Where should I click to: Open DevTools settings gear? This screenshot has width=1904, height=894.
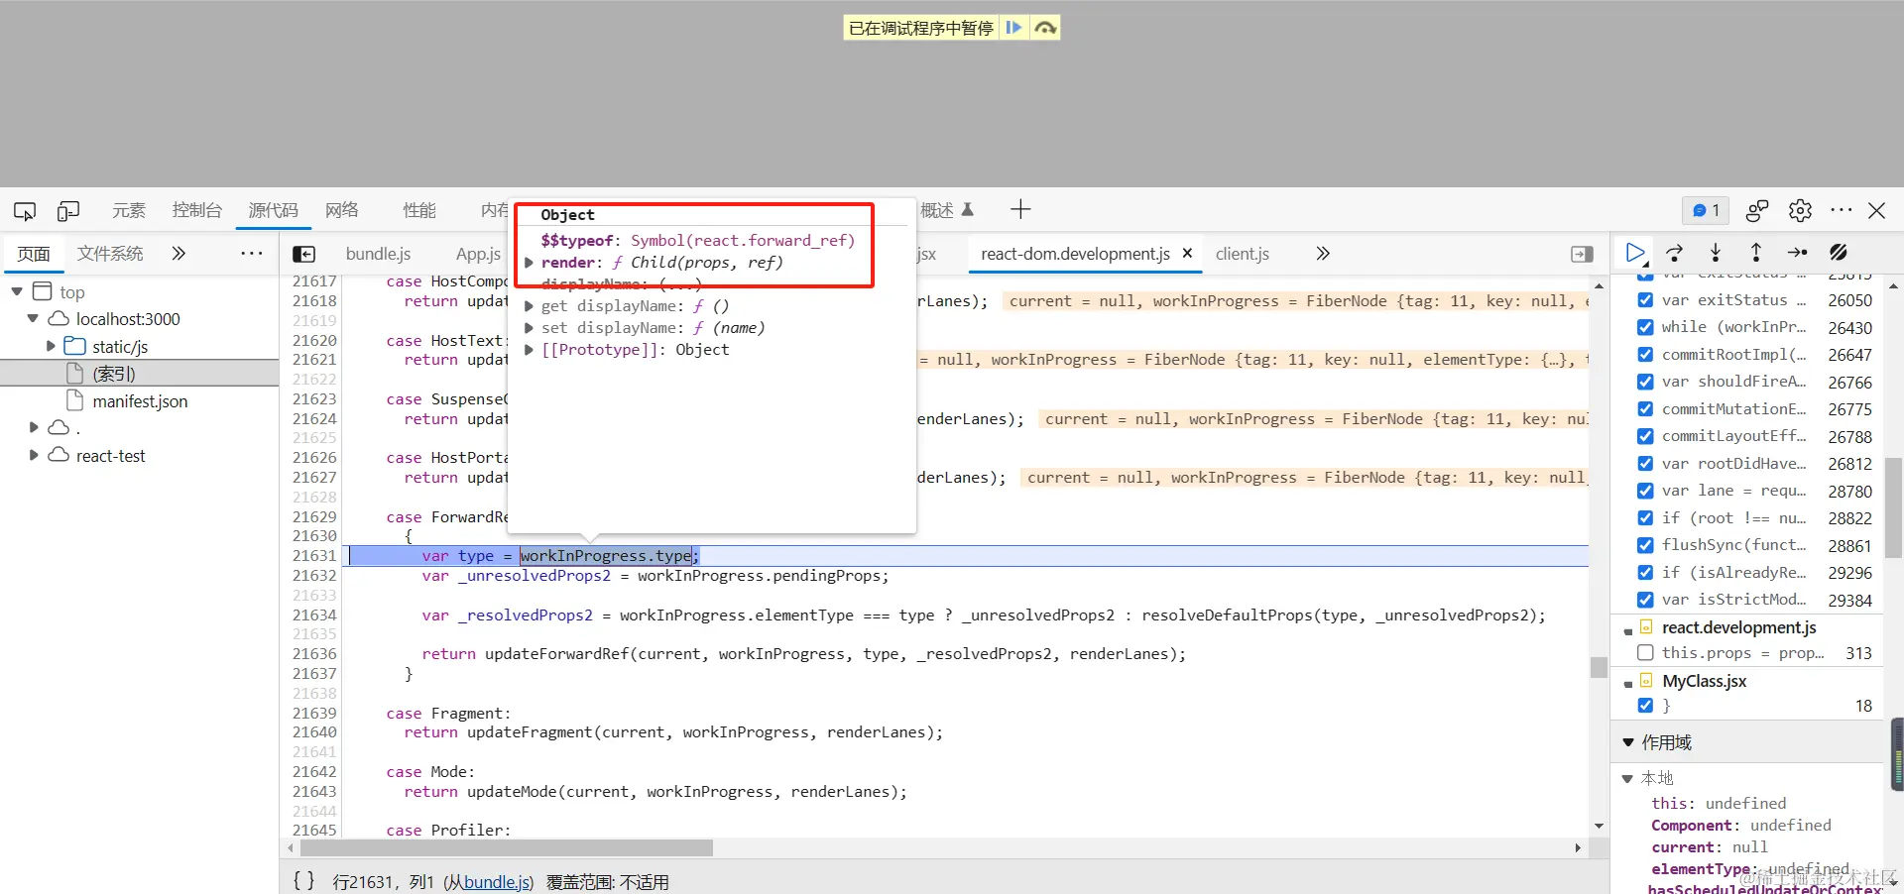pos(1800,210)
